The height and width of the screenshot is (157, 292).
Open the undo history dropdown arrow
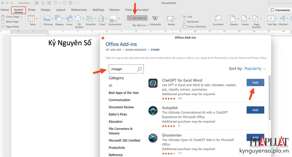(x=60, y=3)
